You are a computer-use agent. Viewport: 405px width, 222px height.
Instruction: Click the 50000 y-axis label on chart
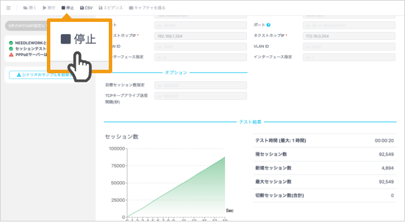[x=118, y=183]
